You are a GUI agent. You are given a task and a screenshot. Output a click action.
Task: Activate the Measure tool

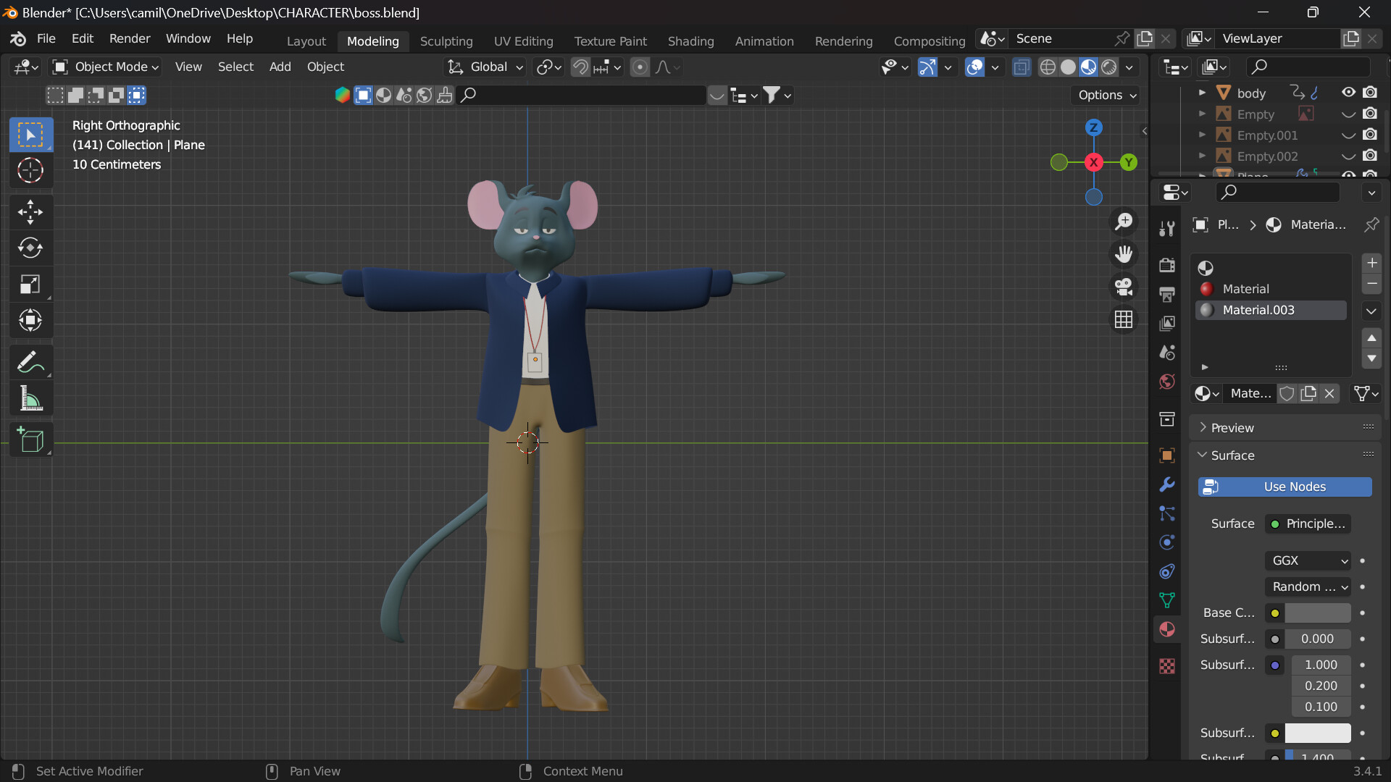tap(30, 398)
